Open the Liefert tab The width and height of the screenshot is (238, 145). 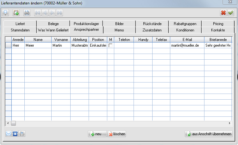coord(20,24)
